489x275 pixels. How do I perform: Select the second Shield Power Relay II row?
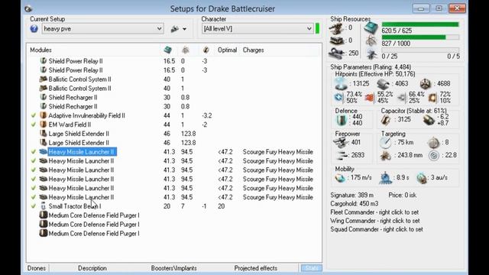(x=76, y=70)
